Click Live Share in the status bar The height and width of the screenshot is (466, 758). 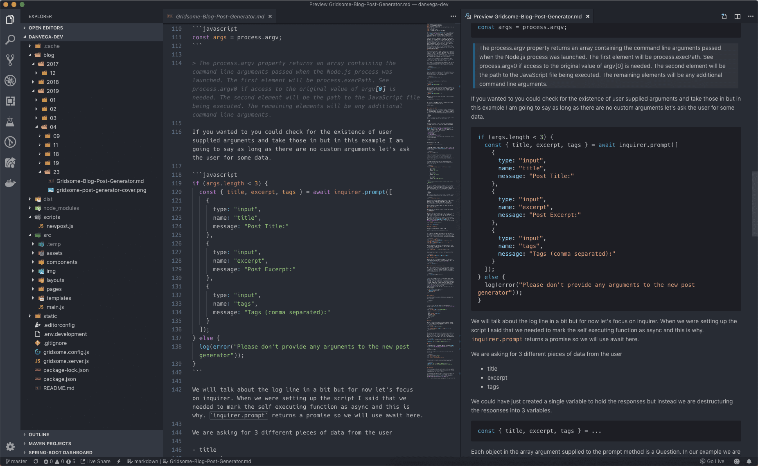tap(96, 461)
